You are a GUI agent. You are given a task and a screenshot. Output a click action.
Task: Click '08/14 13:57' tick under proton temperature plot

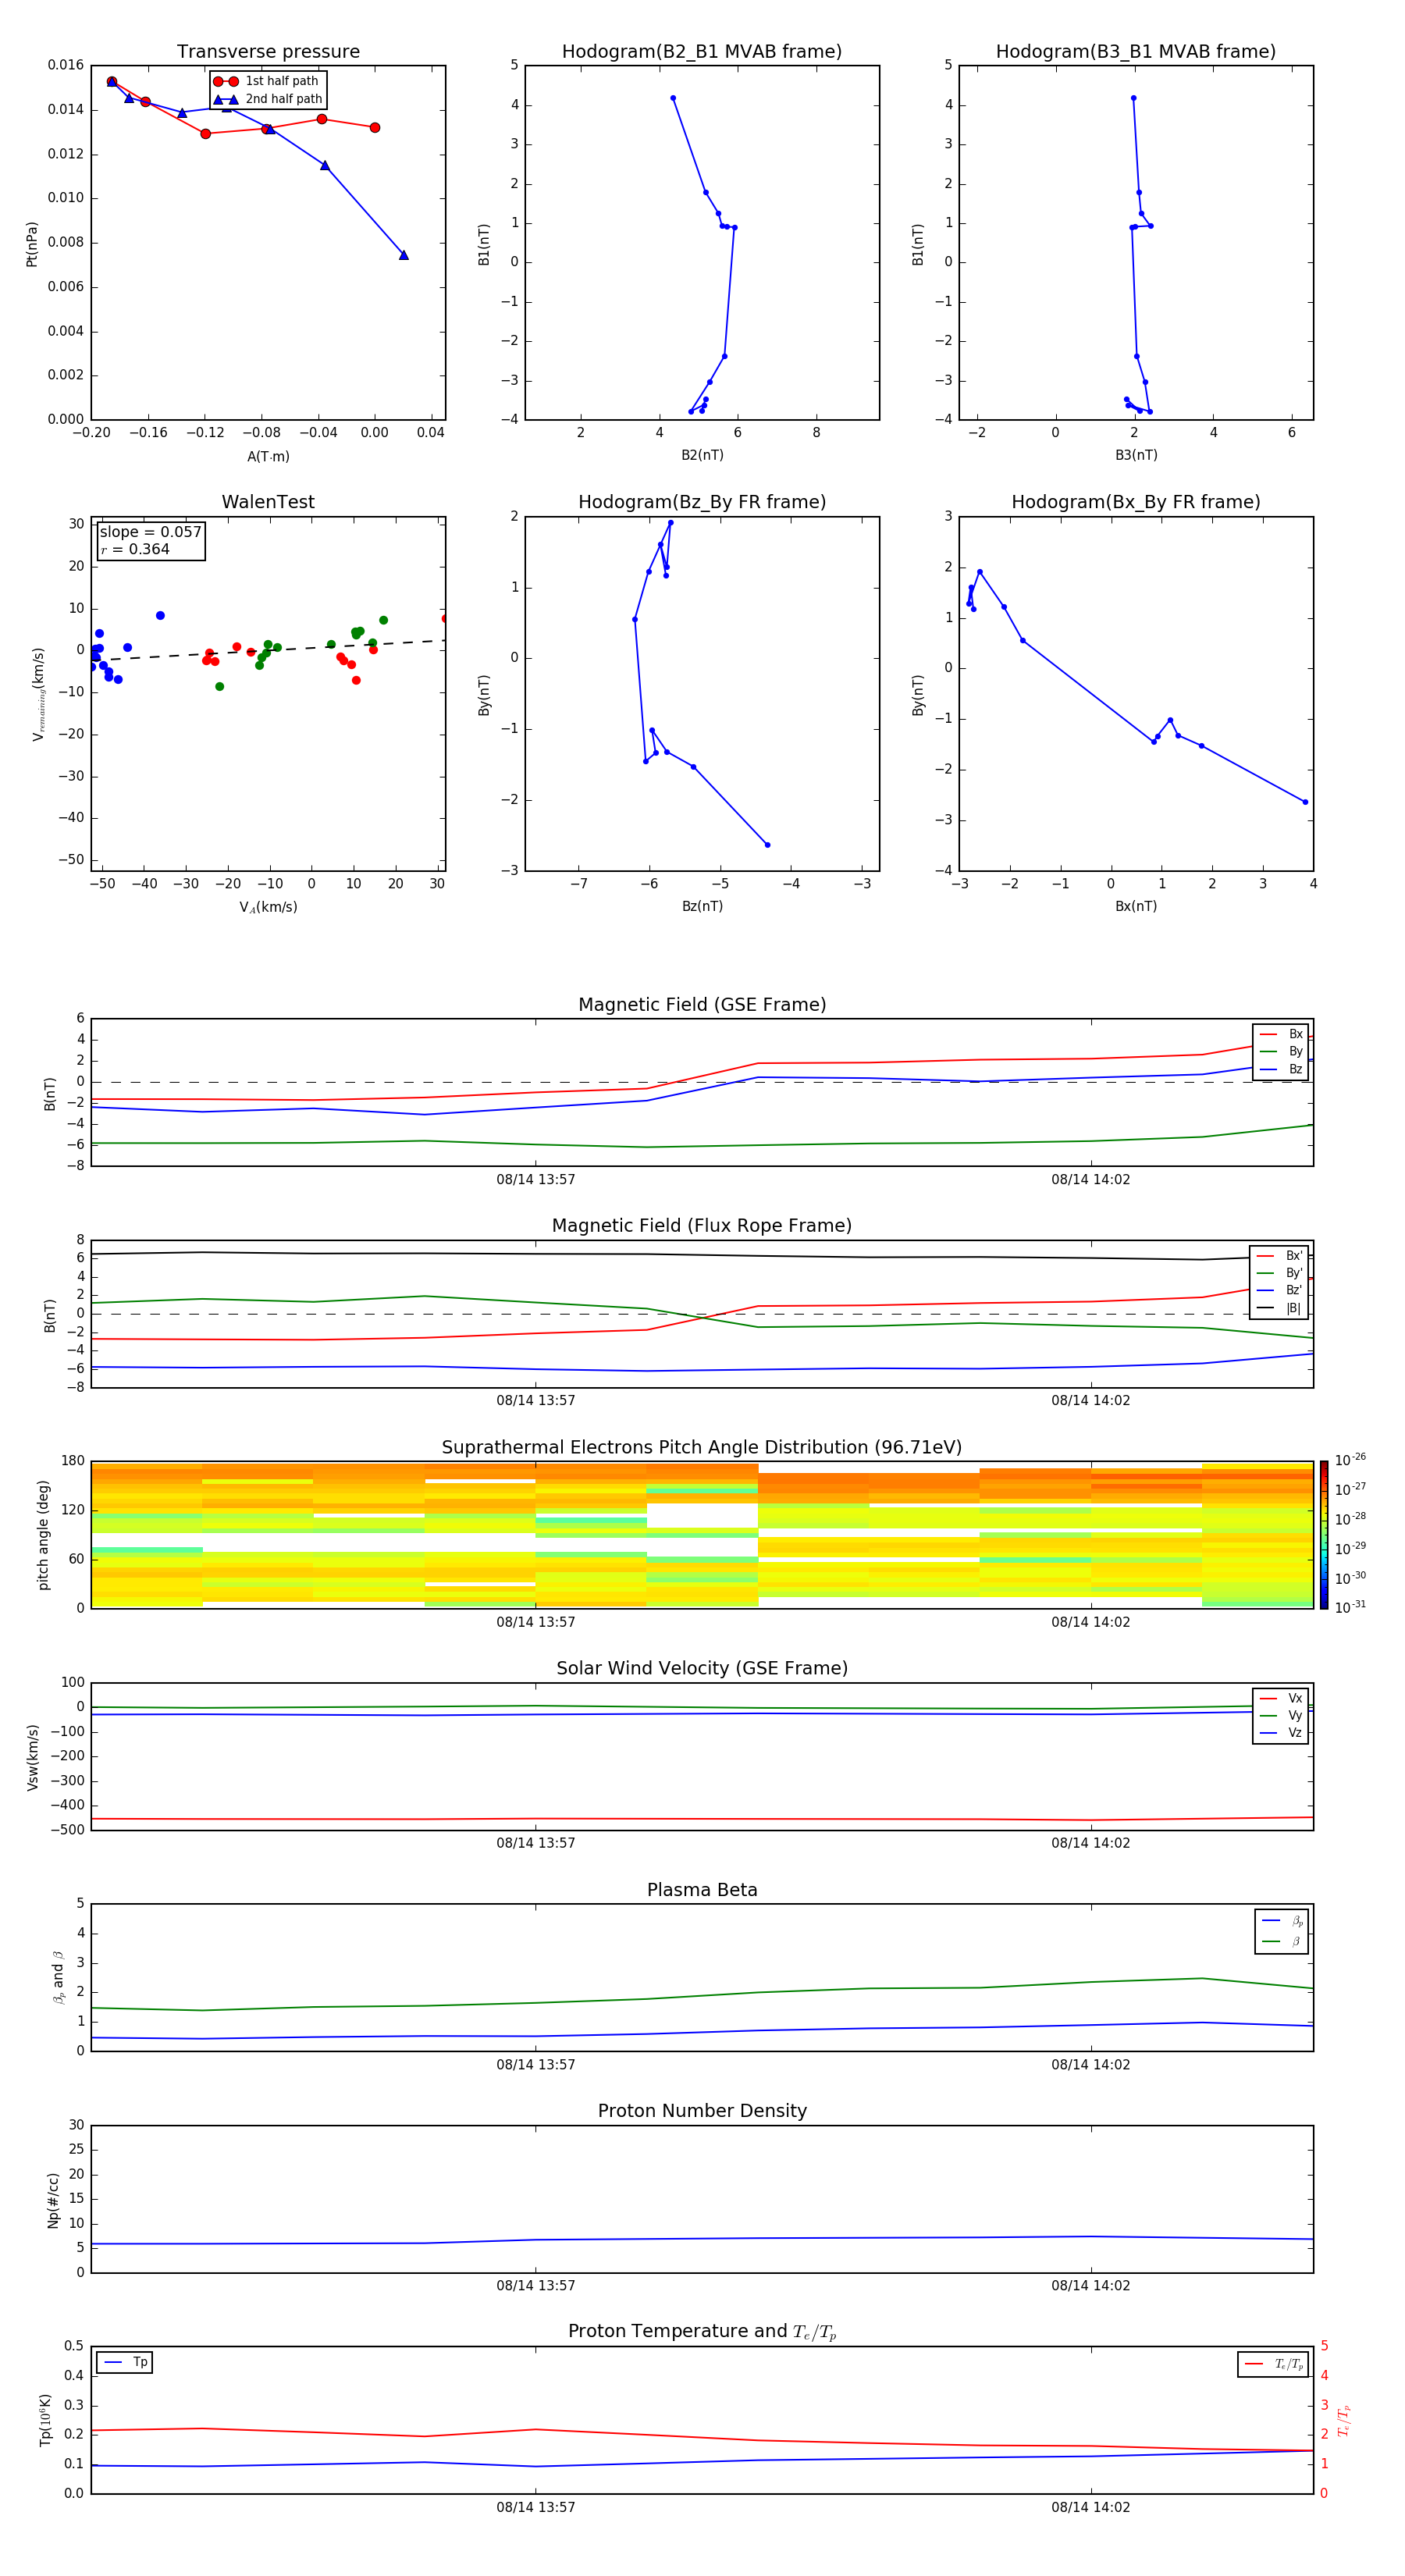(x=535, y=2507)
